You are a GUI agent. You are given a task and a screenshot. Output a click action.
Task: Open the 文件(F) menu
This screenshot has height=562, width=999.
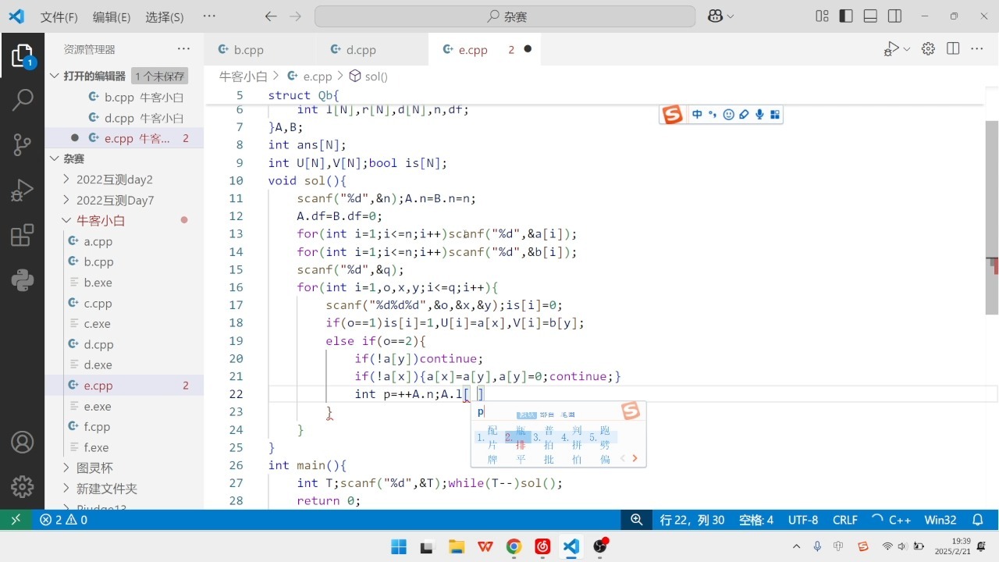[59, 16]
